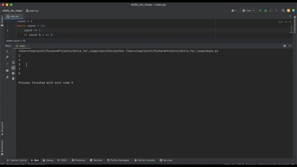This screenshot has width=297, height=167.
Task: Open Notifications tool window on right edge
Action: (x=295, y=25)
